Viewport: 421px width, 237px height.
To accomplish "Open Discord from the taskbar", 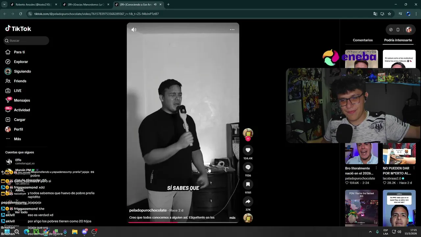I will [x=85, y=232].
